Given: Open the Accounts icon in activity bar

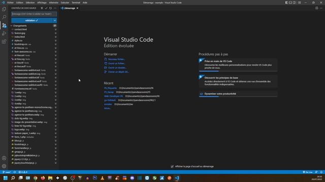Looking at the screenshot, I should (4, 158).
